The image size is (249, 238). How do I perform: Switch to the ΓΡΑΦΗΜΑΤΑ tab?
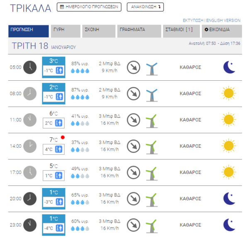139,30
